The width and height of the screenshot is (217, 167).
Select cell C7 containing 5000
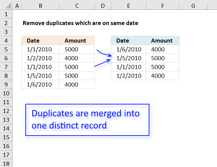77,67
